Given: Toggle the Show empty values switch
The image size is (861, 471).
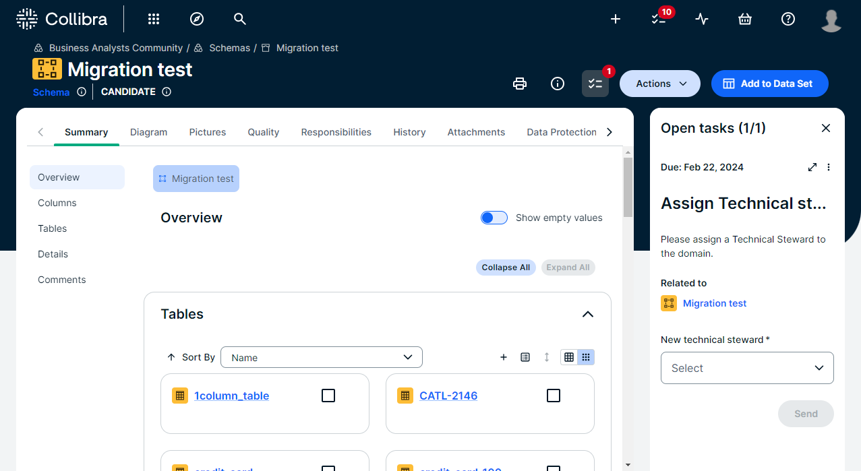Looking at the screenshot, I should (494, 218).
